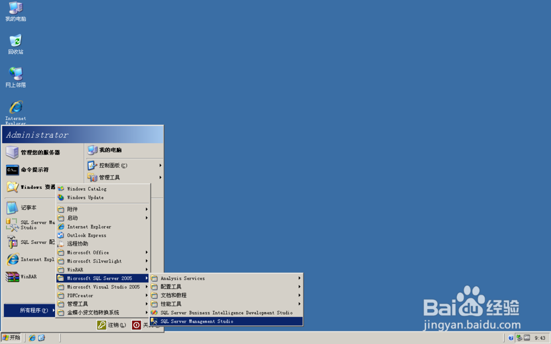This screenshot has width=551, height=344.
Task: Expand Analysis Services arrow
Action: [x=299, y=279]
